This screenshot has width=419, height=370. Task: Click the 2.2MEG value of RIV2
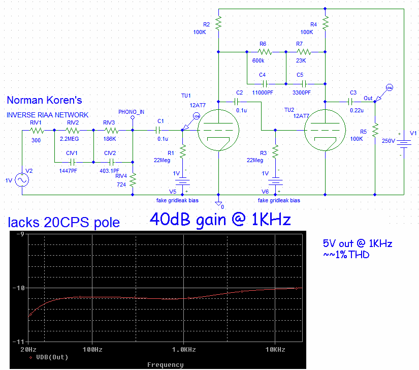click(x=69, y=139)
